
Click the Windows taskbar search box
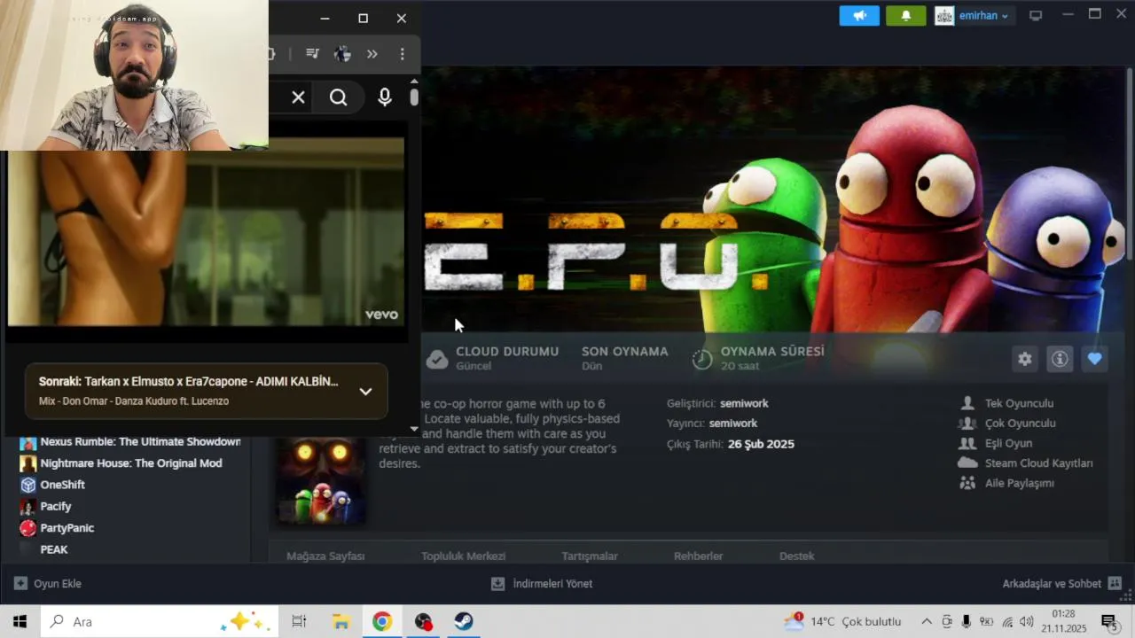160,621
